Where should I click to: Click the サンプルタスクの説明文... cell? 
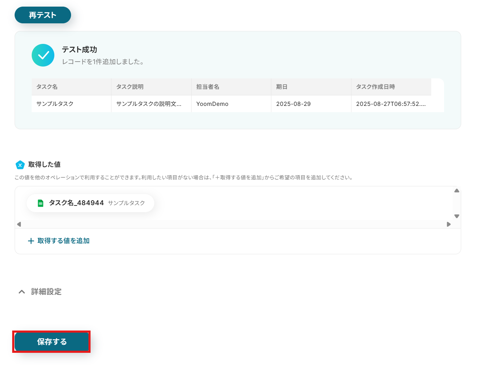point(152,104)
